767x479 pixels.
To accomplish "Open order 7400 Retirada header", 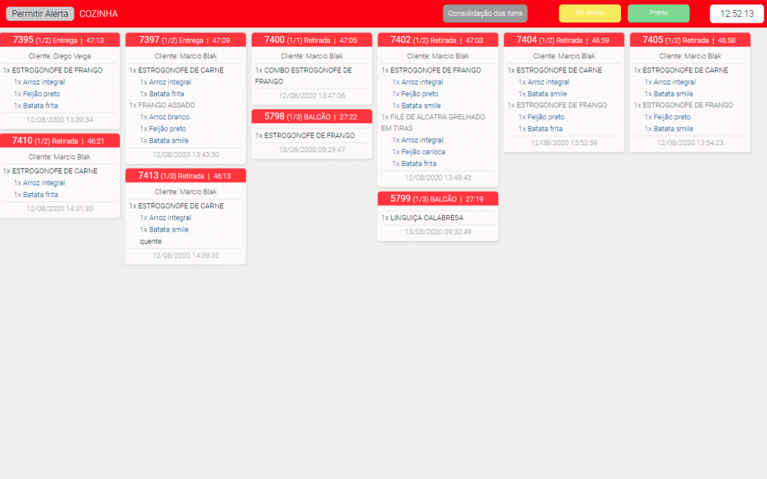I will click(x=311, y=40).
